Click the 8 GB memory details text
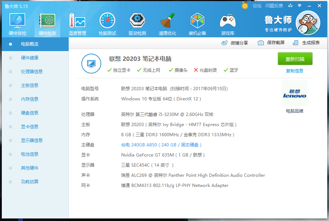 pos(178,135)
